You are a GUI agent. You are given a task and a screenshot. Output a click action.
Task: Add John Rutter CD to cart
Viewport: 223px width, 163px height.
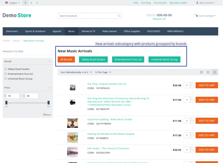click(x=207, y=150)
